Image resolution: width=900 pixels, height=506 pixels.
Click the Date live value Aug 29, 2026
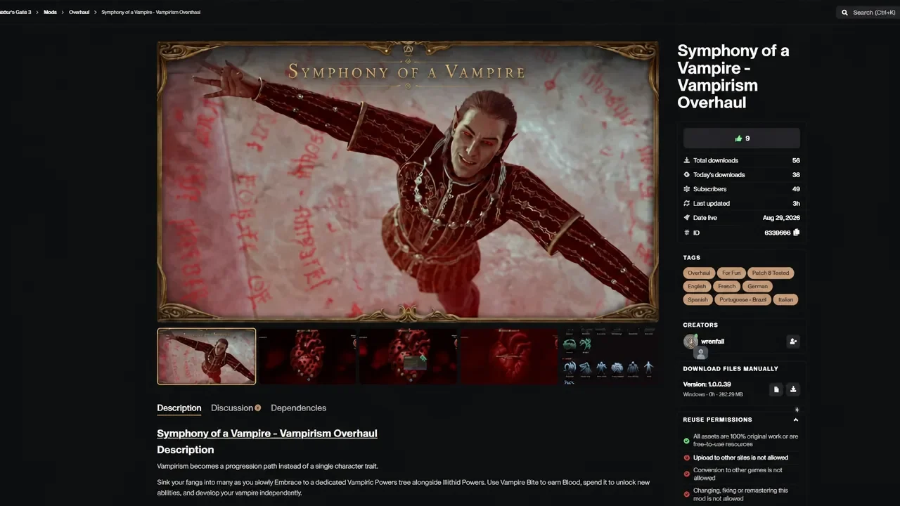(781, 218)
